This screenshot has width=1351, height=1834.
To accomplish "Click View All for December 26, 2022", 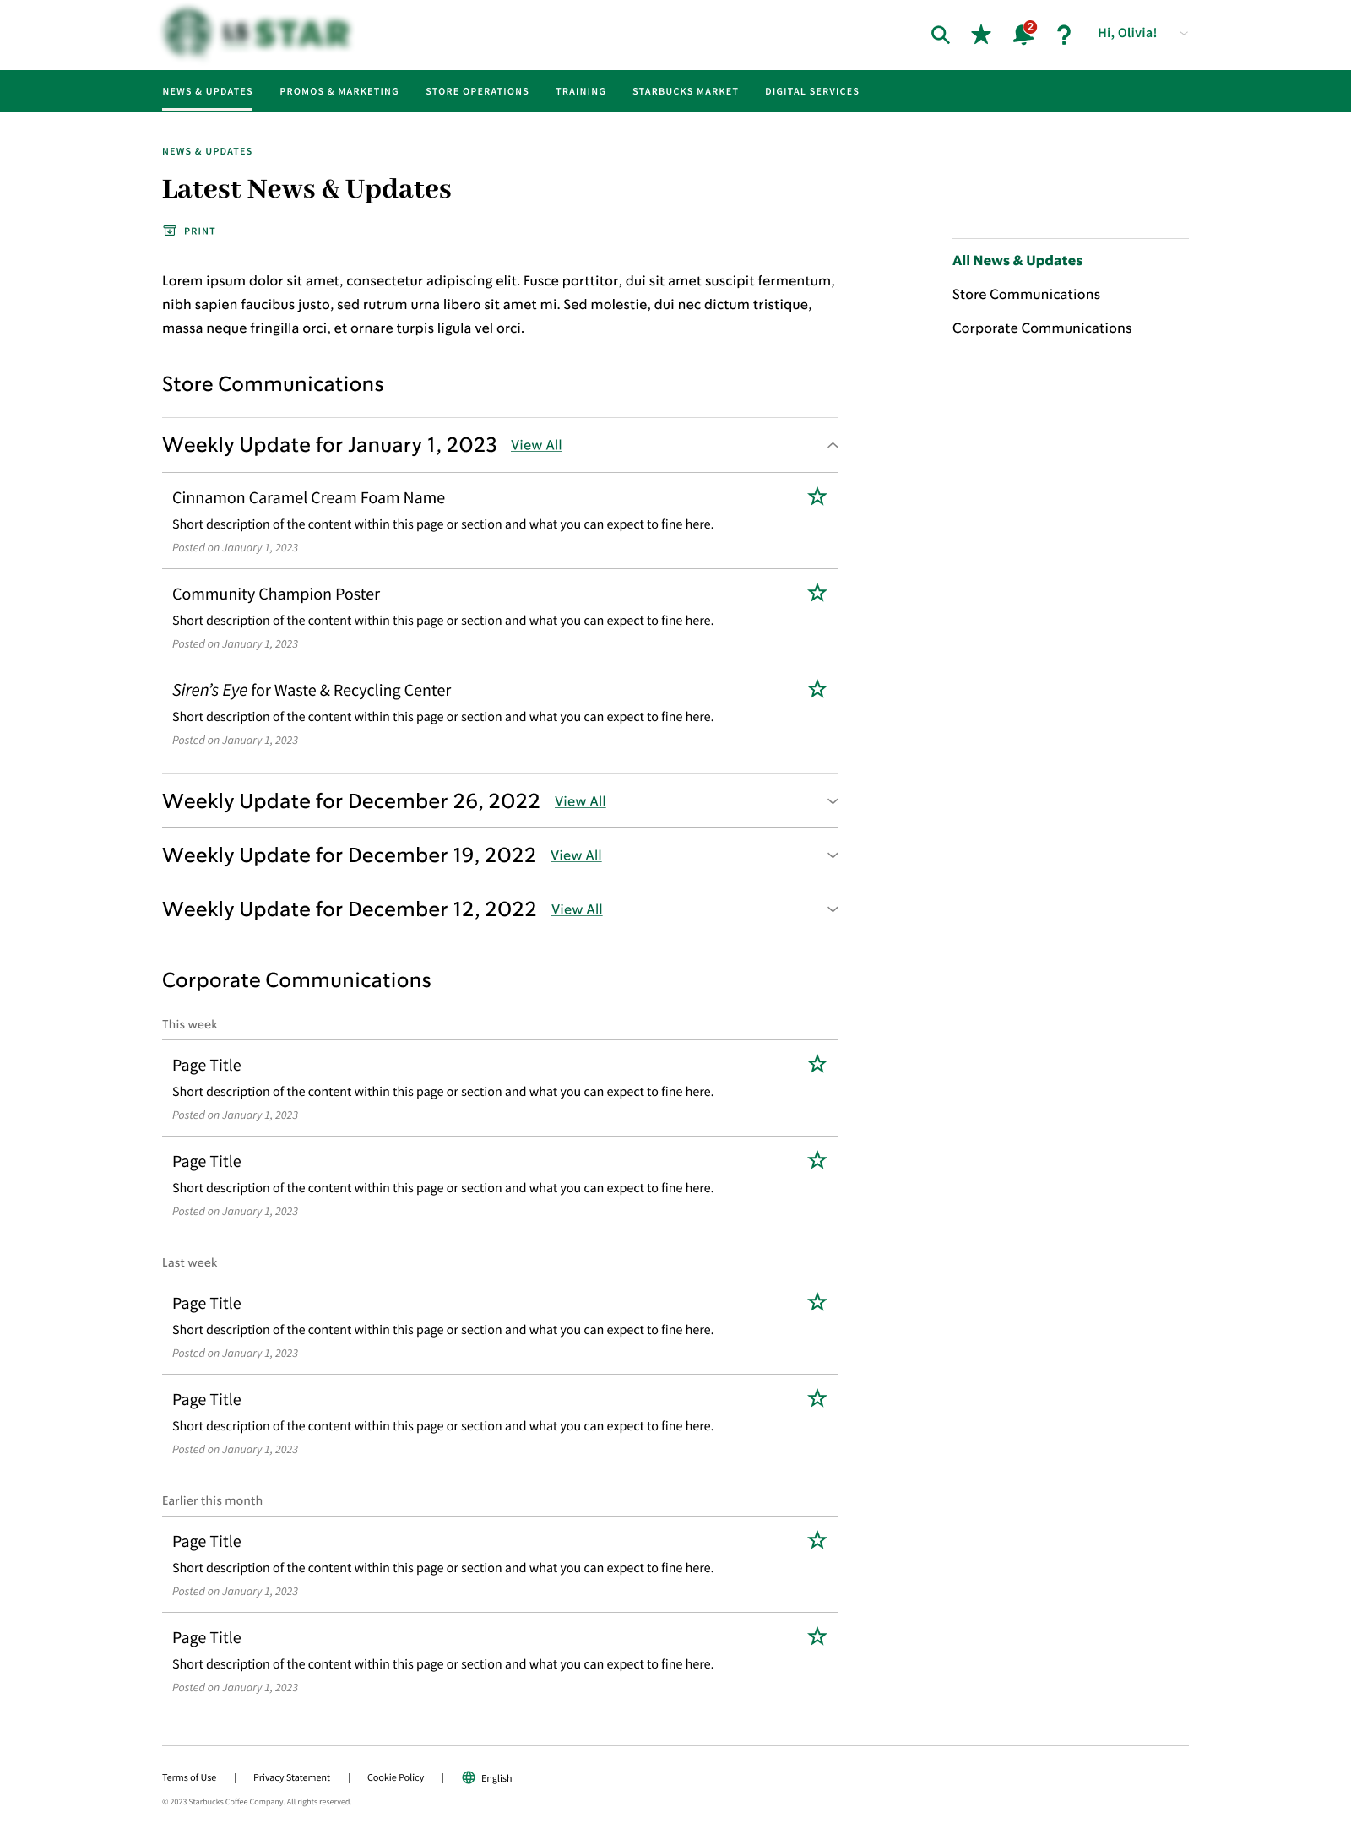I will click(580, 801).
